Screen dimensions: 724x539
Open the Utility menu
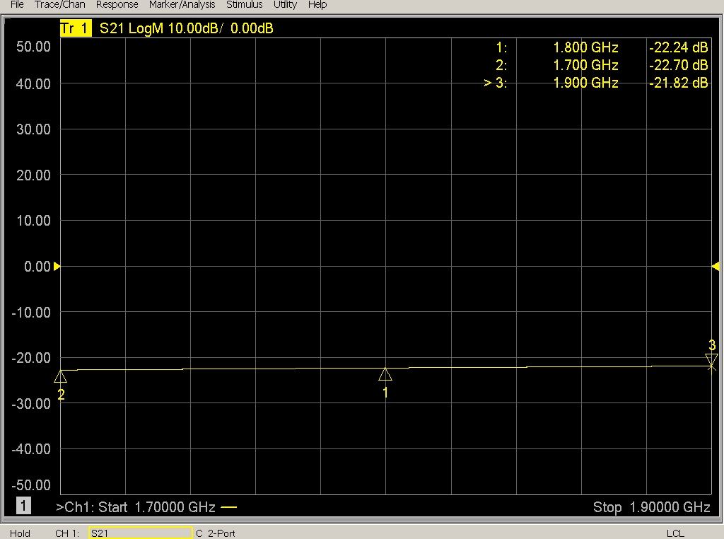tap(285, 5)
